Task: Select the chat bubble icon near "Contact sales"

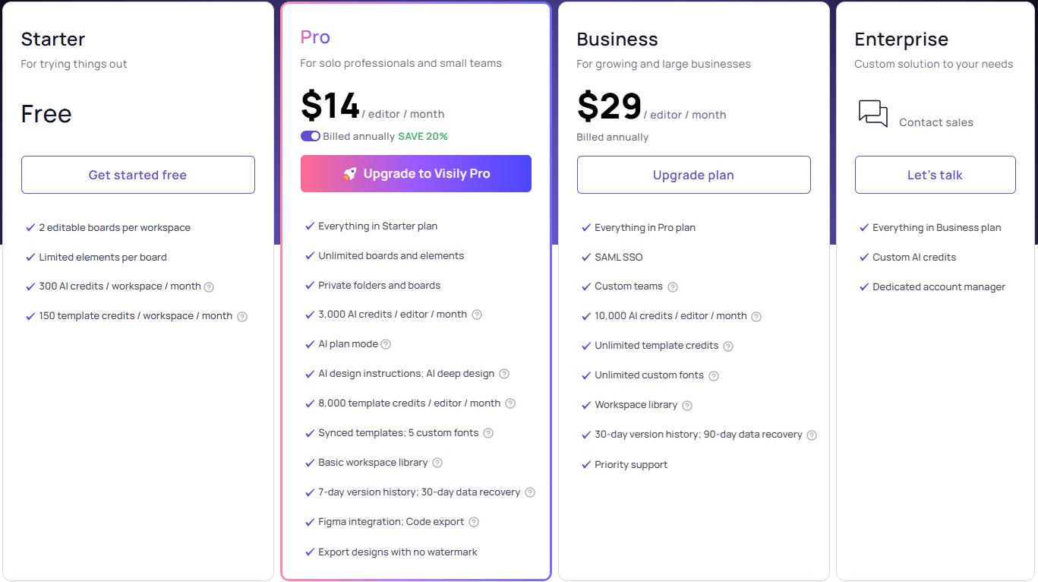Action: tap(872, 114)
